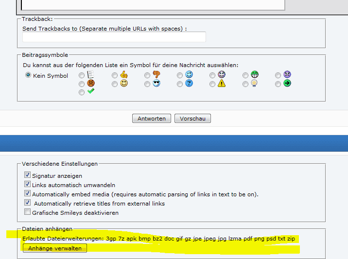348x259 pixels.
Task: Click the purple sad smiley icon
Action: point(287,74)
